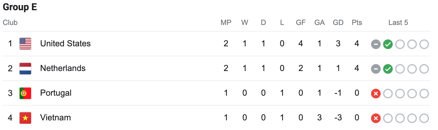This screenshot has height=130, width=438.
Task: Select the Vietnam team name
Action: (x=56, y=118)
